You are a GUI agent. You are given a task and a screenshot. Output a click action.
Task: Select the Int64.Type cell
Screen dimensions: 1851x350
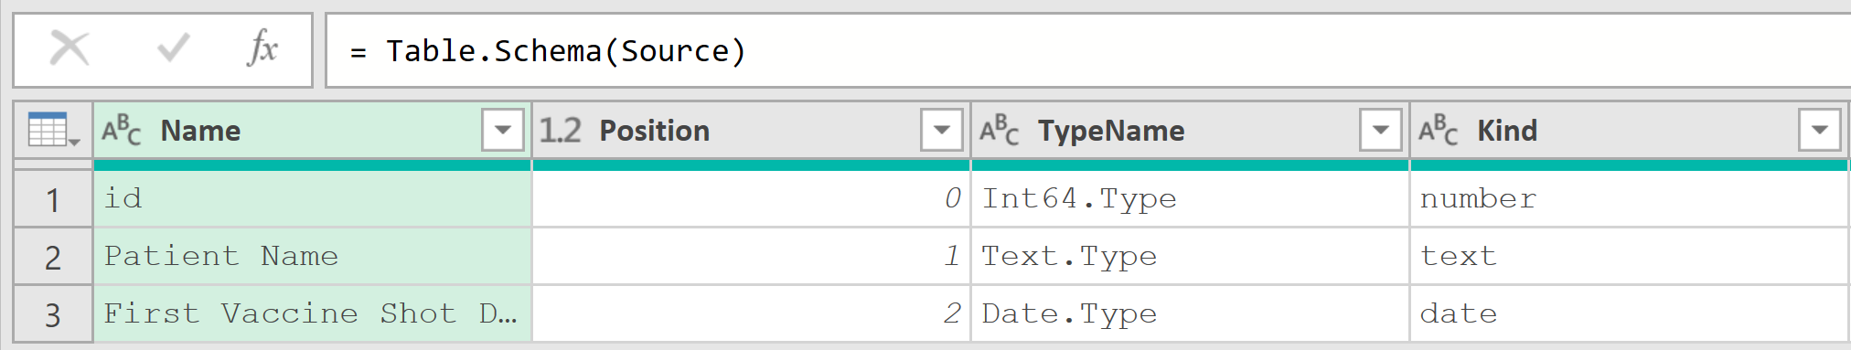click(x=1190, y=198)
